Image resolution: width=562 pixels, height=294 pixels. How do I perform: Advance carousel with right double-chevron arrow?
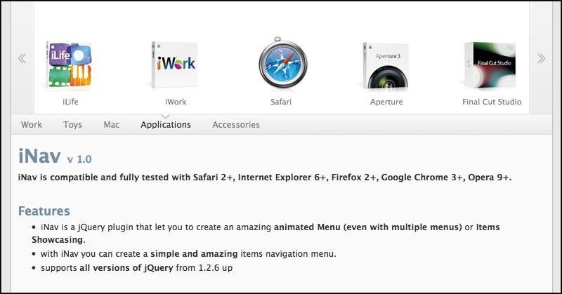tap(541, 58)
